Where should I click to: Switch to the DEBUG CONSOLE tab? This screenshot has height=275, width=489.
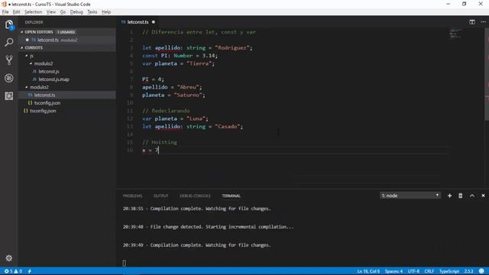(195, 196)
